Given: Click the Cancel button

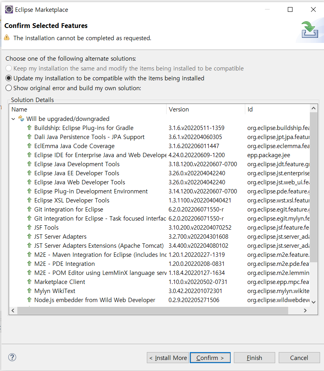Looking at the screenshot, I should click(x=299, y=358).
